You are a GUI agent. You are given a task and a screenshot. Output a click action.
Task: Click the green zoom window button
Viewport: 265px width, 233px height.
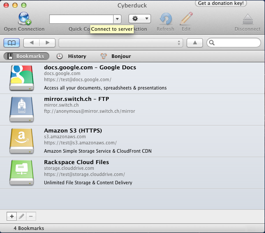point(24,5)
